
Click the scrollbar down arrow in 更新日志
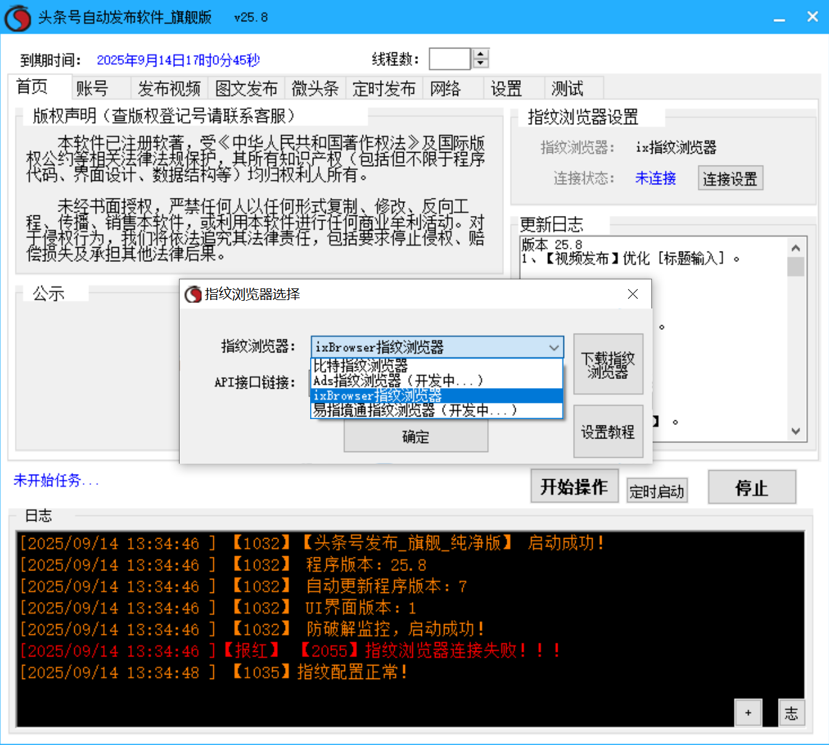click(x=796, y=429)
